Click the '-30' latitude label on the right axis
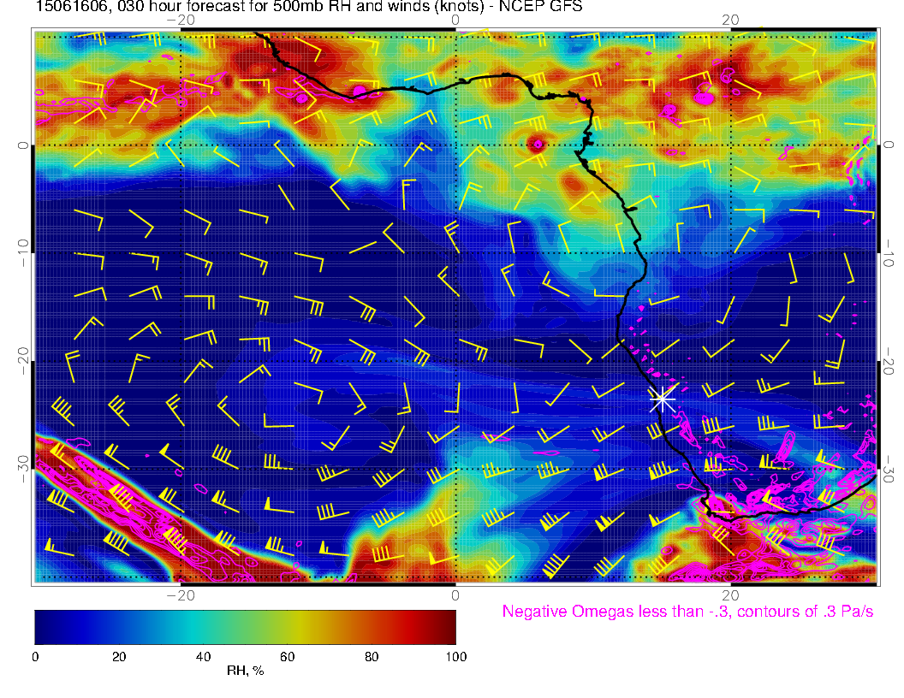904x698 pixels. pyautogui.click(x=889, y=469)
